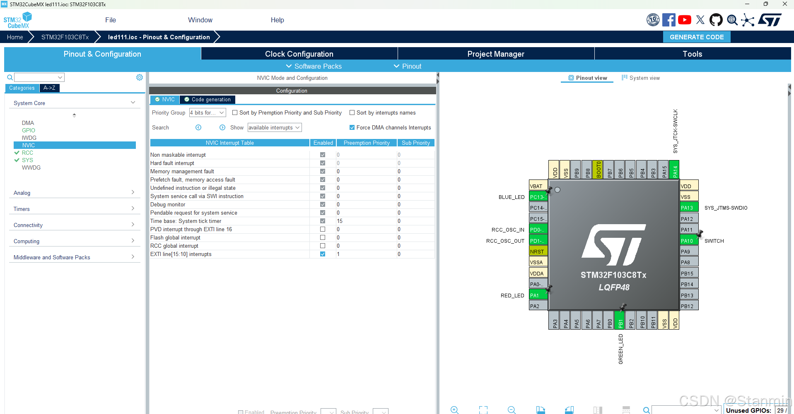Open the ST community network icon

pos(748,20)
